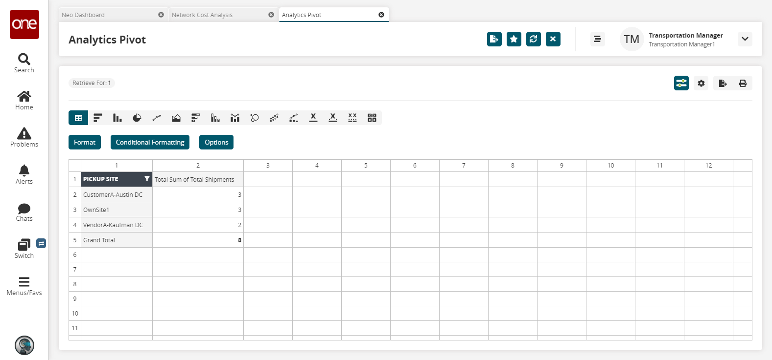
Task: Refresh the Analytics Pivot report
Action: (x=533, y=39)
